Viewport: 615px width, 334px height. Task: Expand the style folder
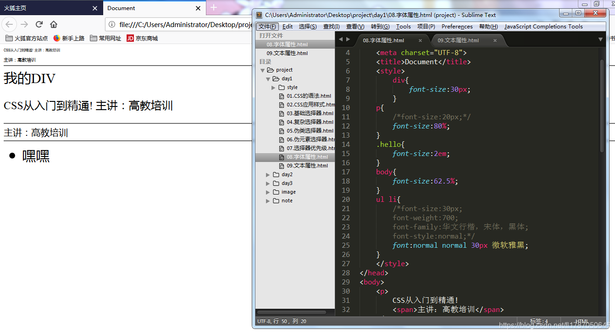[x=273, y=88]
